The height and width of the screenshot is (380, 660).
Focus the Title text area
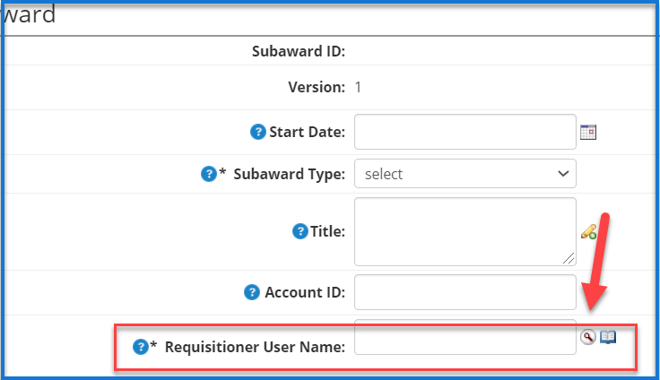(x=465, y=231)
